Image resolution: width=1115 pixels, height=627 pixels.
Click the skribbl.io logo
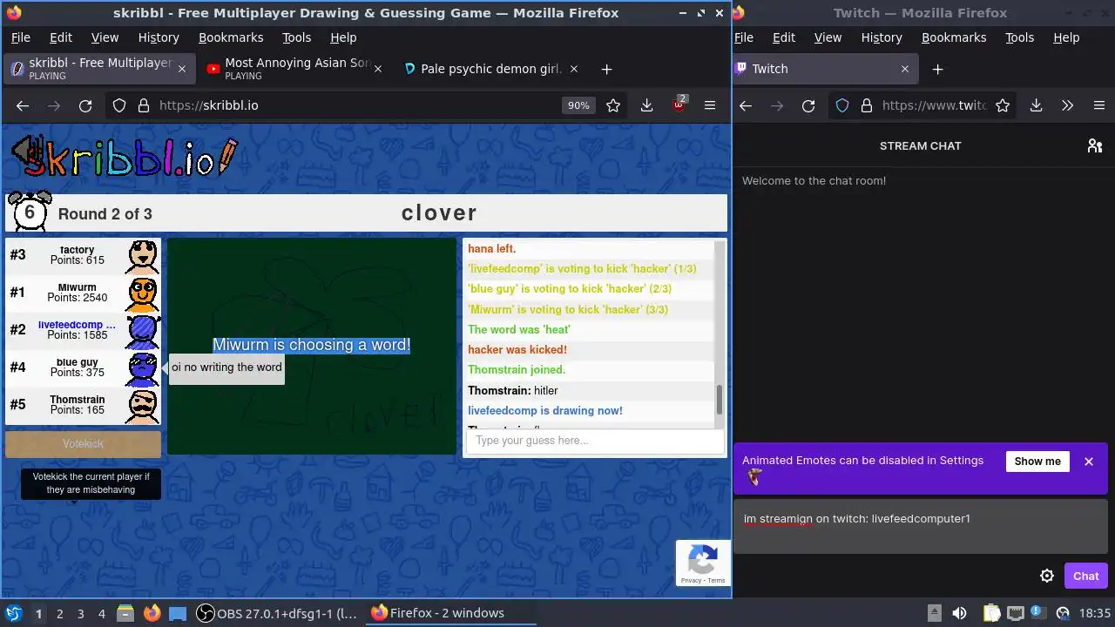coord(124,157)
